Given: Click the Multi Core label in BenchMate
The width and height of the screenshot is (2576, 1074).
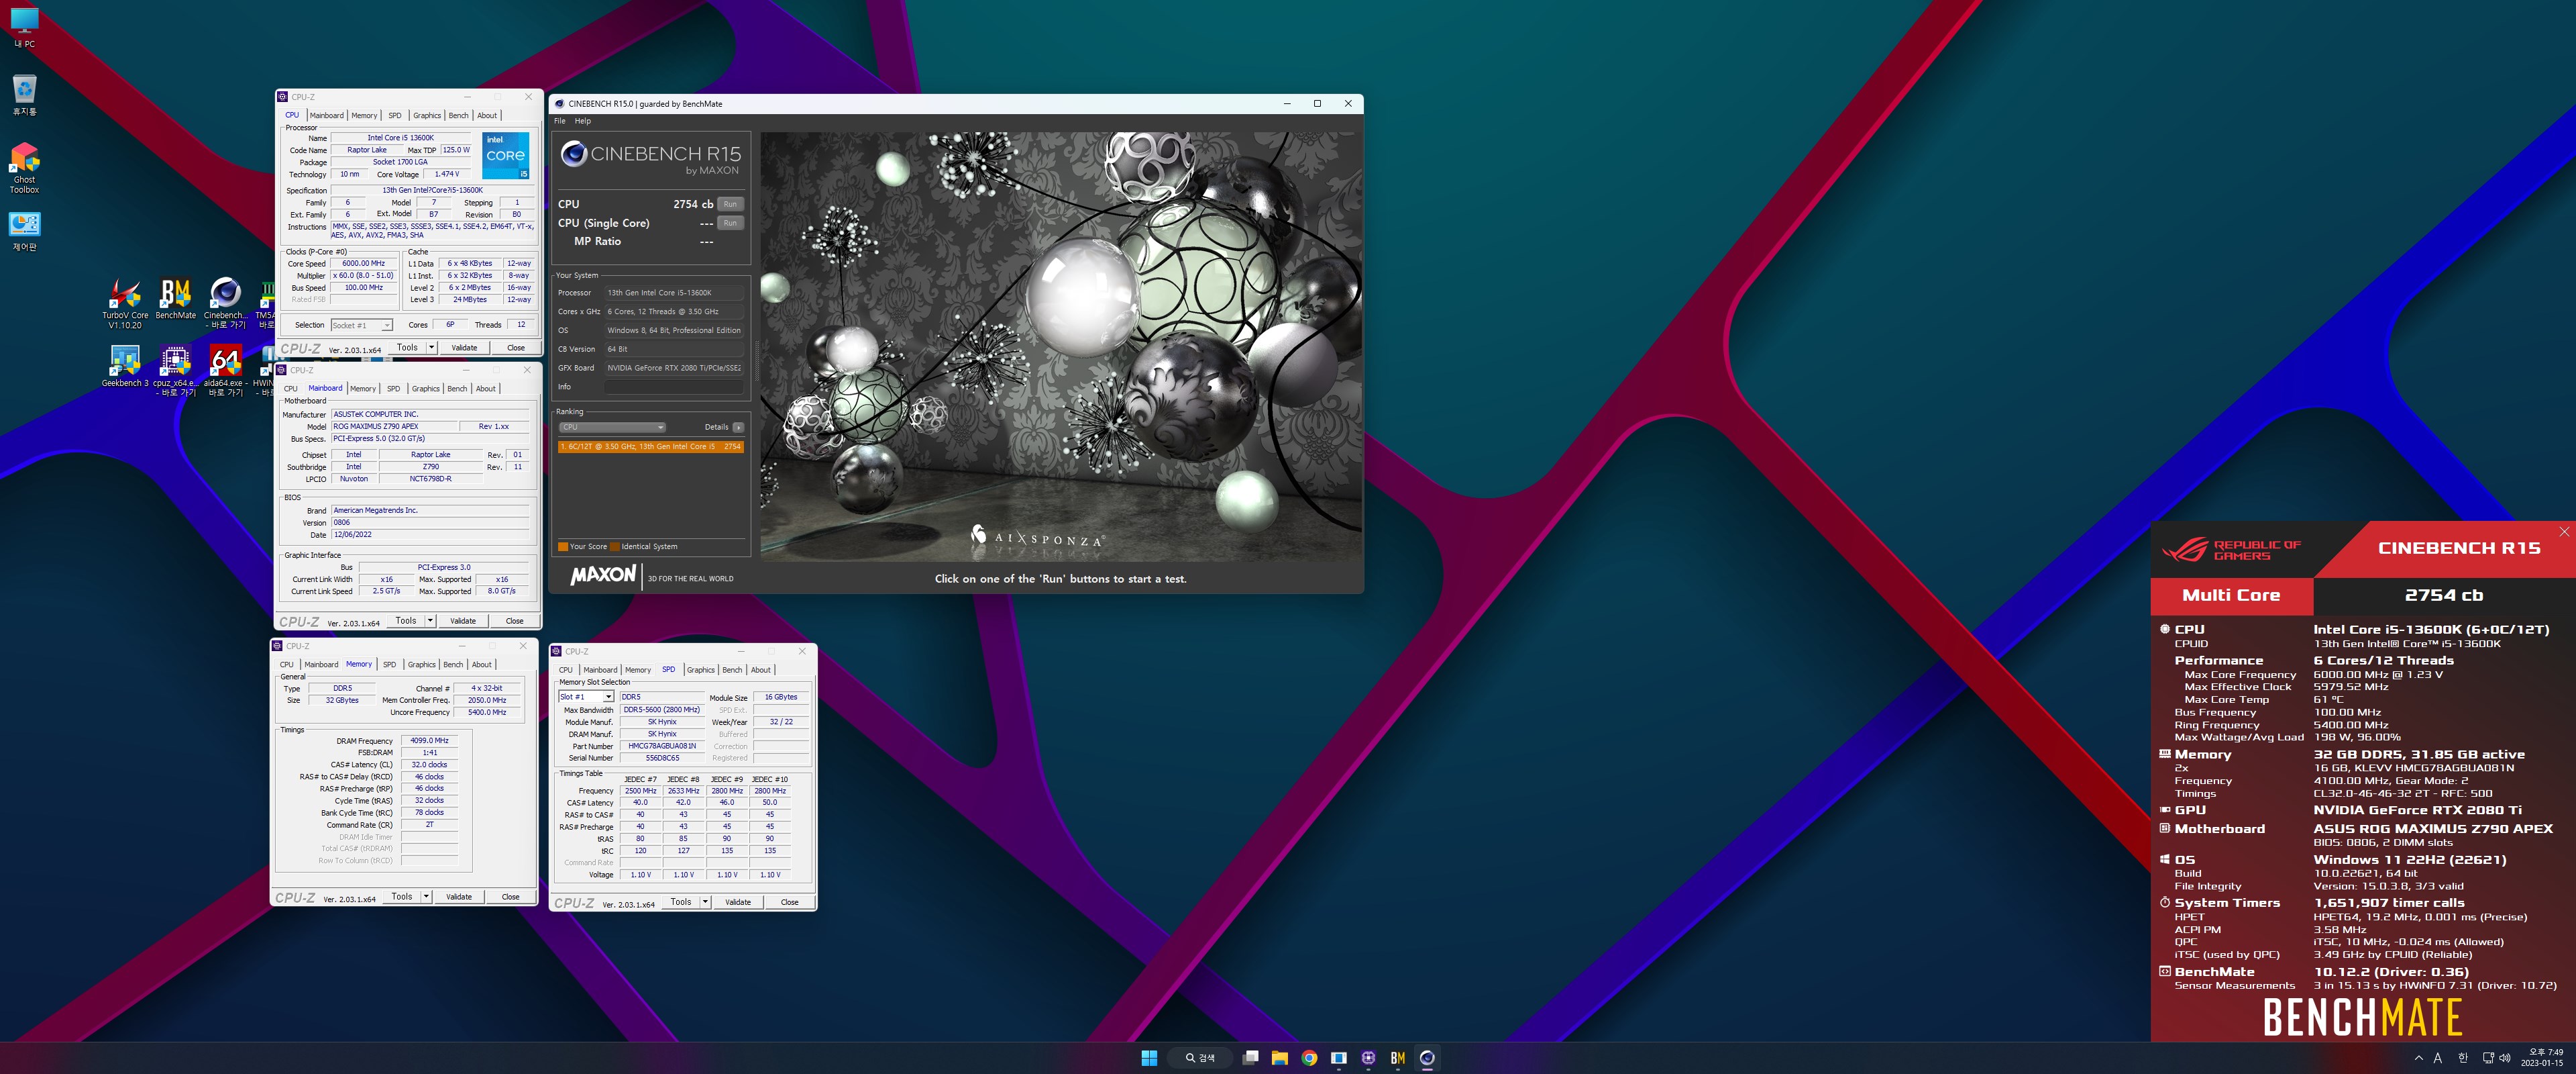Looking at the screenshot, I should (x=2231, y=595).
